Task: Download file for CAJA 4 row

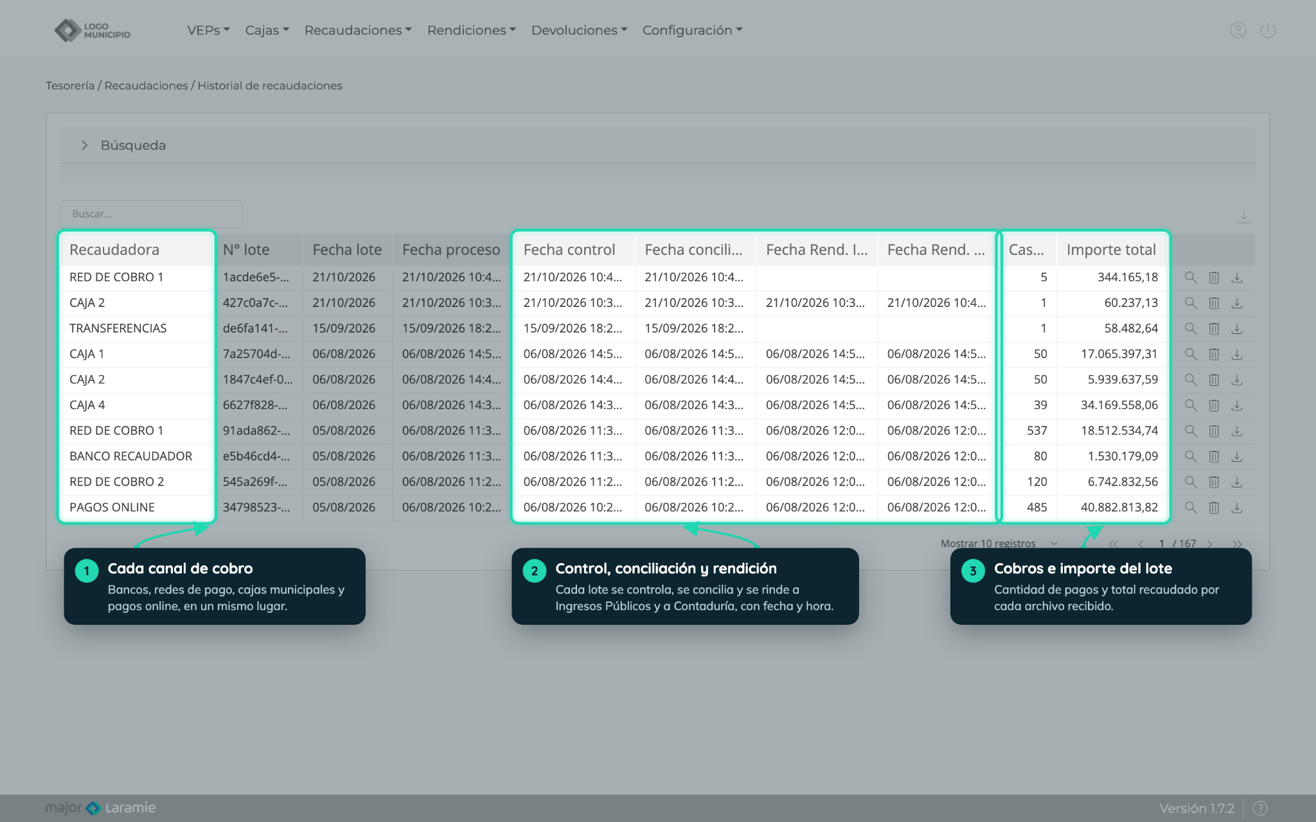Action: click(1237, 405)
